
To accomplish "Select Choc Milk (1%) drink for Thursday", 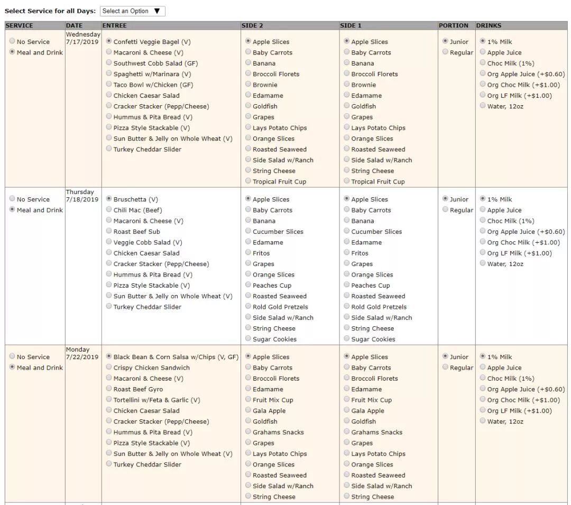I will point(483,220).
